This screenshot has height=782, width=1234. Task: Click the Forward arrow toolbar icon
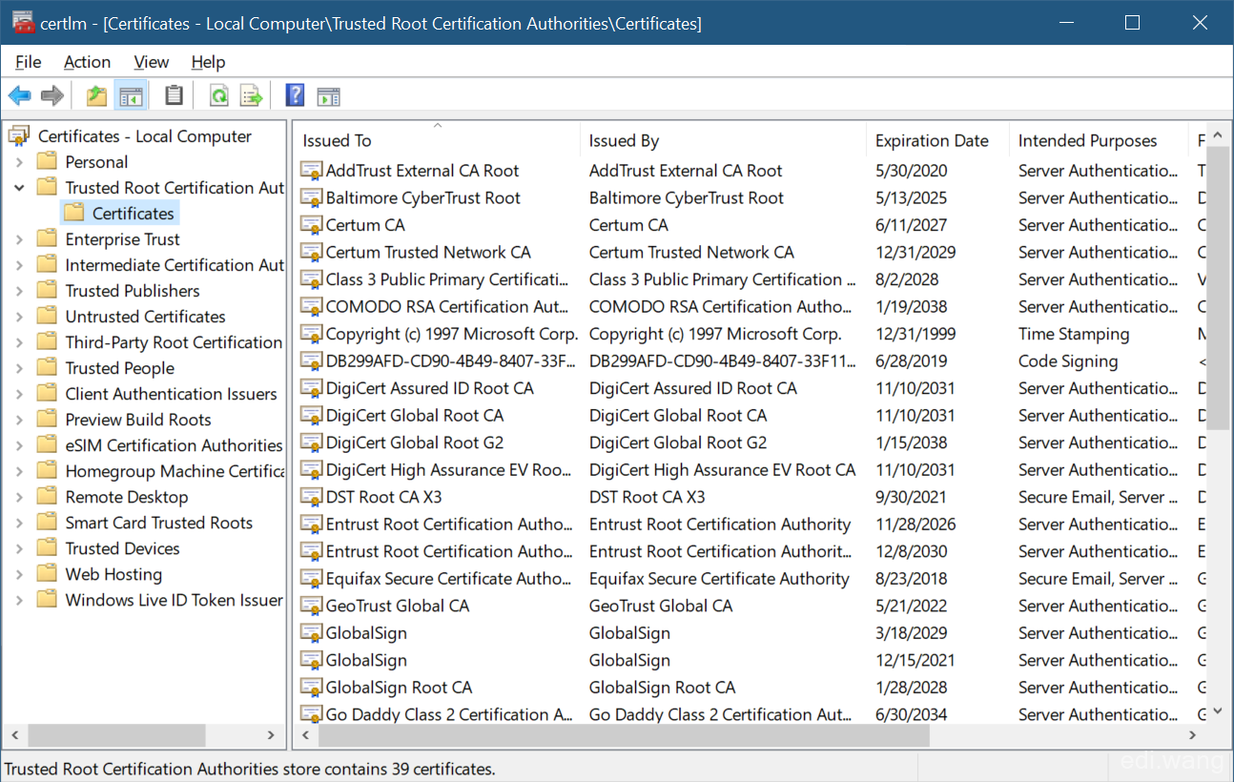pos(52,95)
